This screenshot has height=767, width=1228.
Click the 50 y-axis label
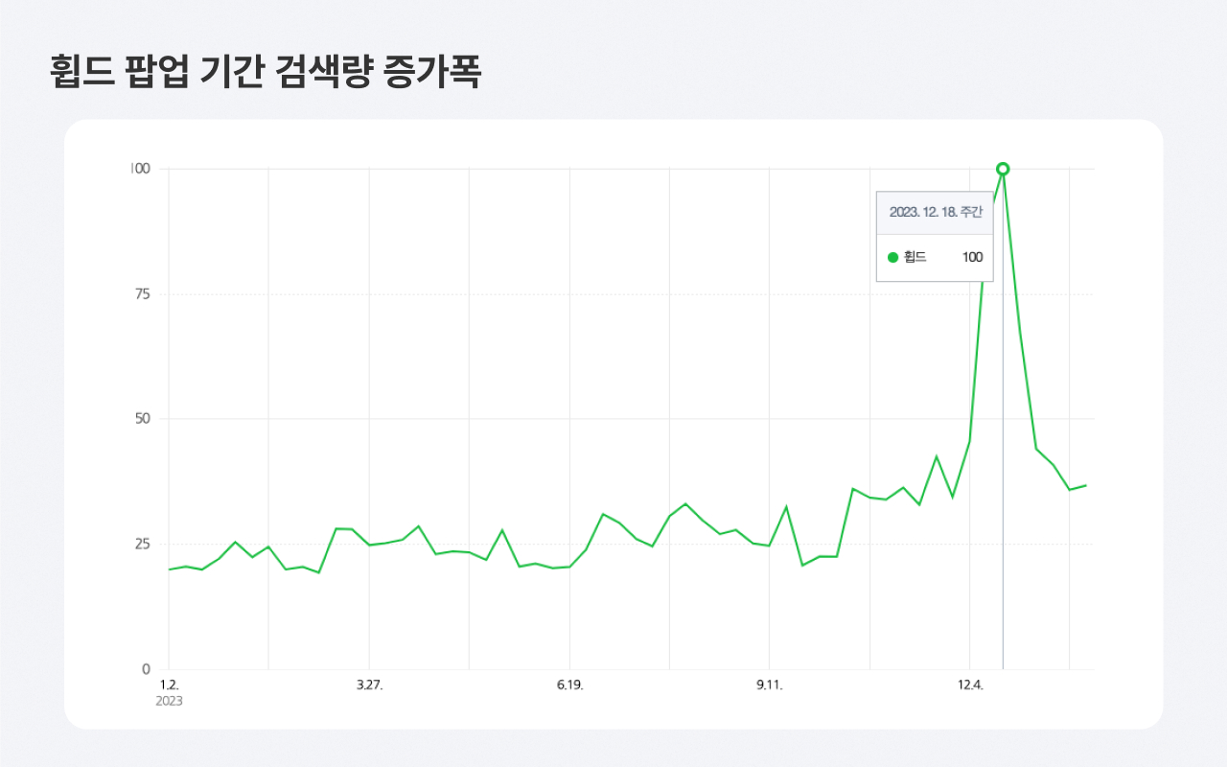click(x=144, y=419)
